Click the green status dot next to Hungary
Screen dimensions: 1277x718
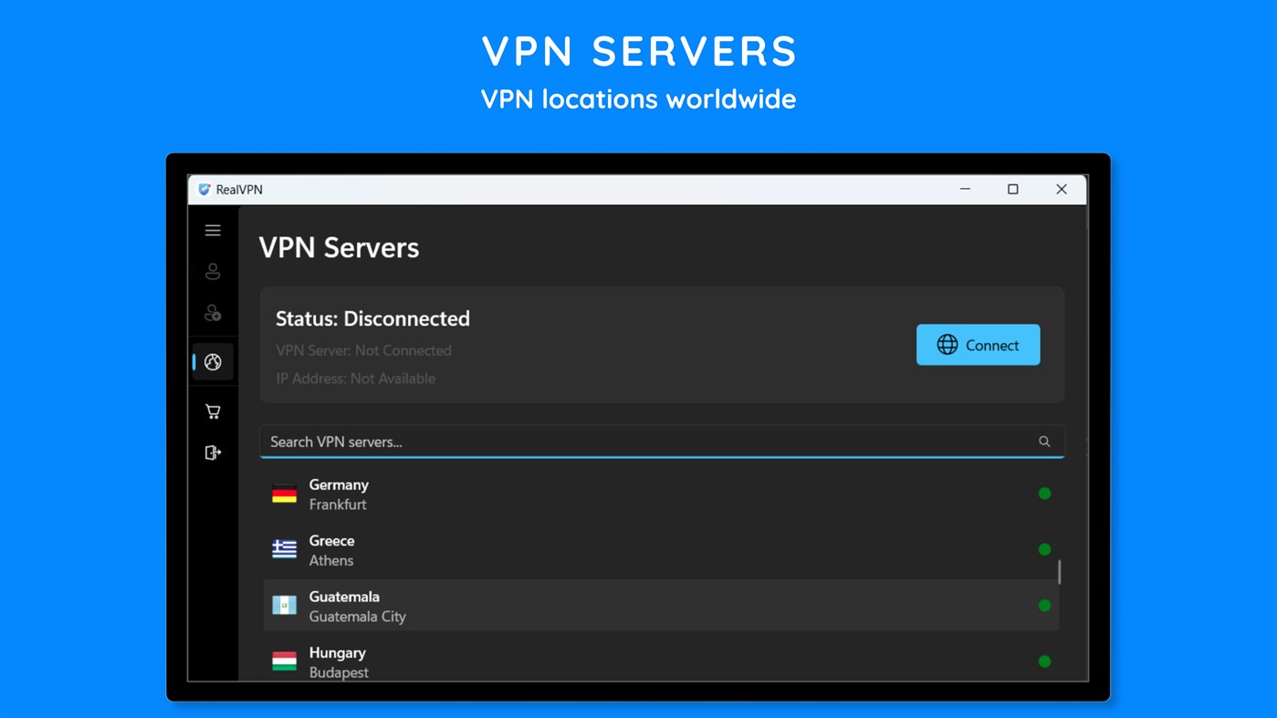[x=1044, y=661]
